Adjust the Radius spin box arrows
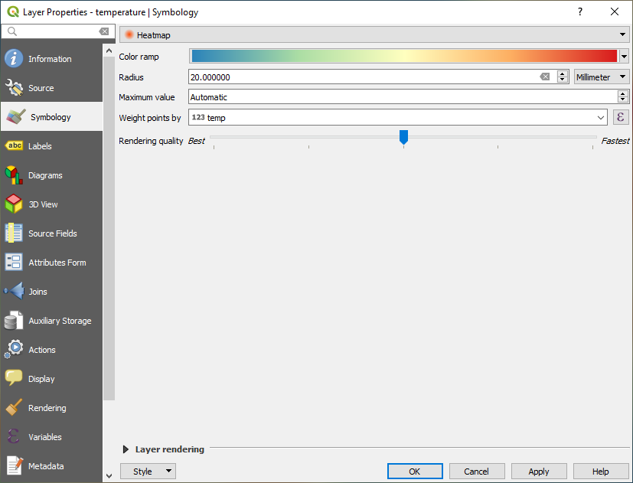Image resolution: width=633 pixels, height=483 pixels. pyautogui.click(x=563, y=77)
